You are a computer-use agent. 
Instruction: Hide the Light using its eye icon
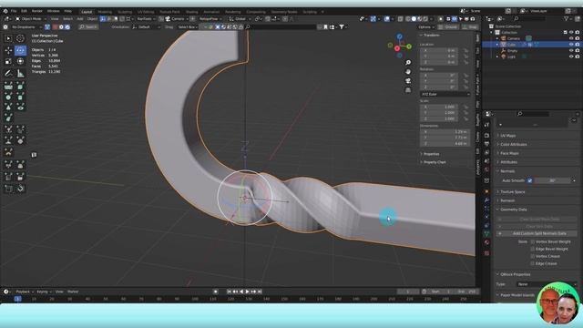[x=571, y=56]
